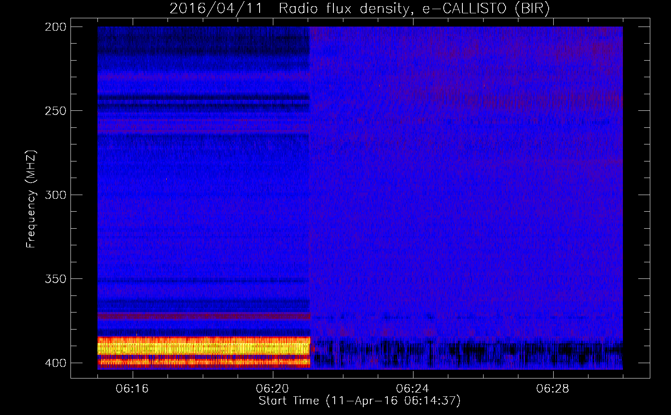671x415 pixels.
Task: Click the '06:28' time tick label
Action: tap(553, 389)
